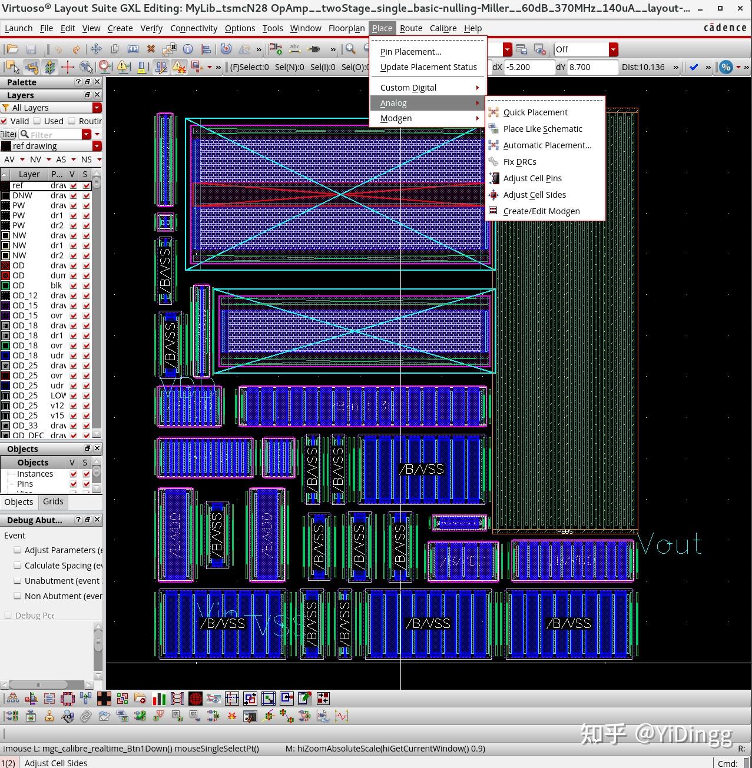This screenshot has width=752, height=768.
Task: Choose Quick Placement from the Analog submenu
Action: click(x=535, y=112)
